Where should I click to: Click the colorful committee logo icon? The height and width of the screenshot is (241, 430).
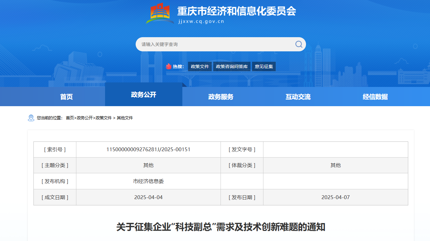tap(160, 13)
